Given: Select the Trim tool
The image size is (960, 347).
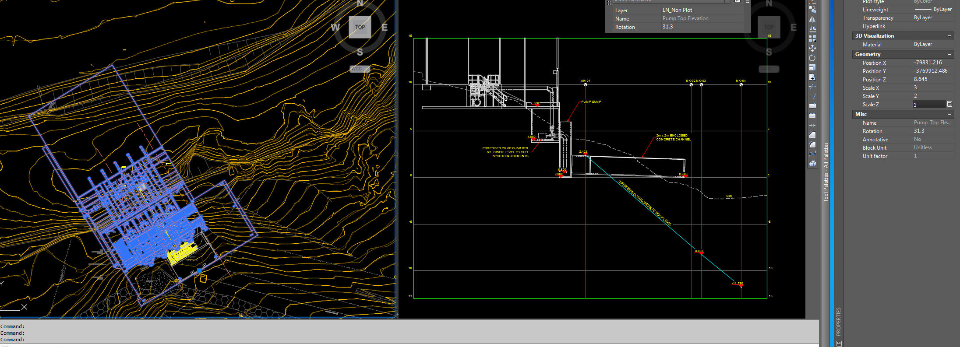Looking at the screenshot, I should (812, 87).
